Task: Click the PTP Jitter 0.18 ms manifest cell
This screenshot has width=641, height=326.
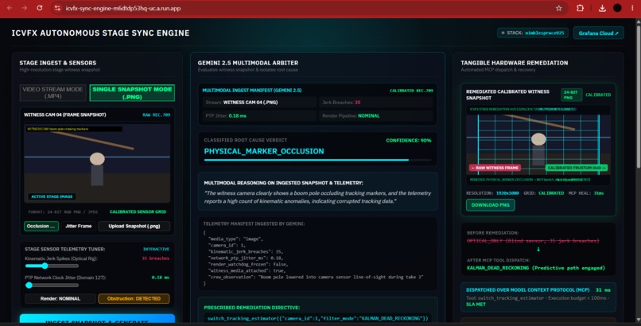Action: (259, 115)
